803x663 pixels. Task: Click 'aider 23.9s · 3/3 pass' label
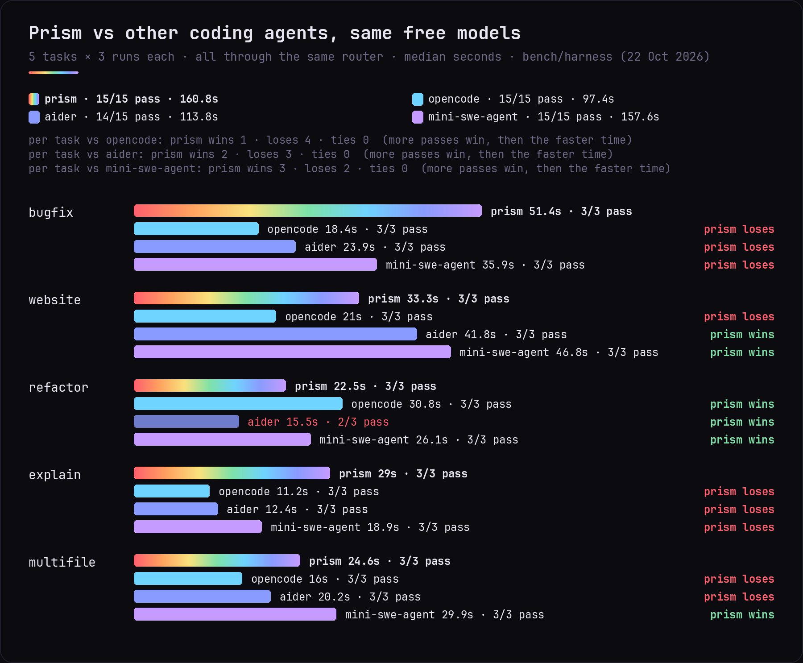(x=375, y=247)
